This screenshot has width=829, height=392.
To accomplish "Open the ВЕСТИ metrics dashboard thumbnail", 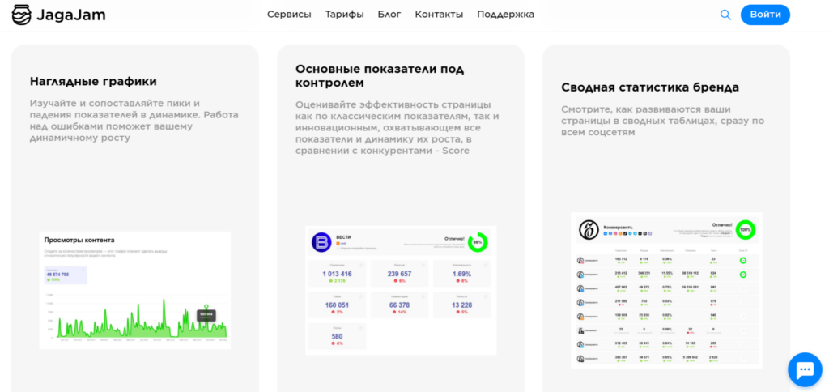I will tap(401, 290).
